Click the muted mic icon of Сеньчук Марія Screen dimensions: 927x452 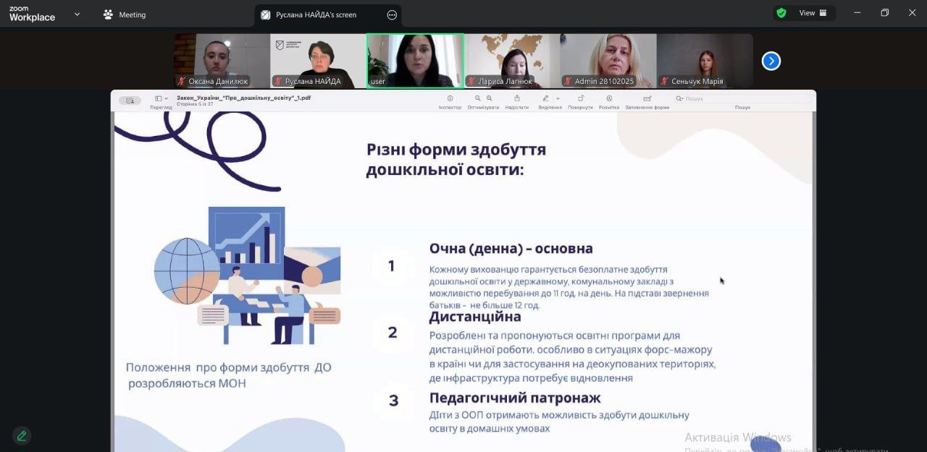[x=664, y=81]
